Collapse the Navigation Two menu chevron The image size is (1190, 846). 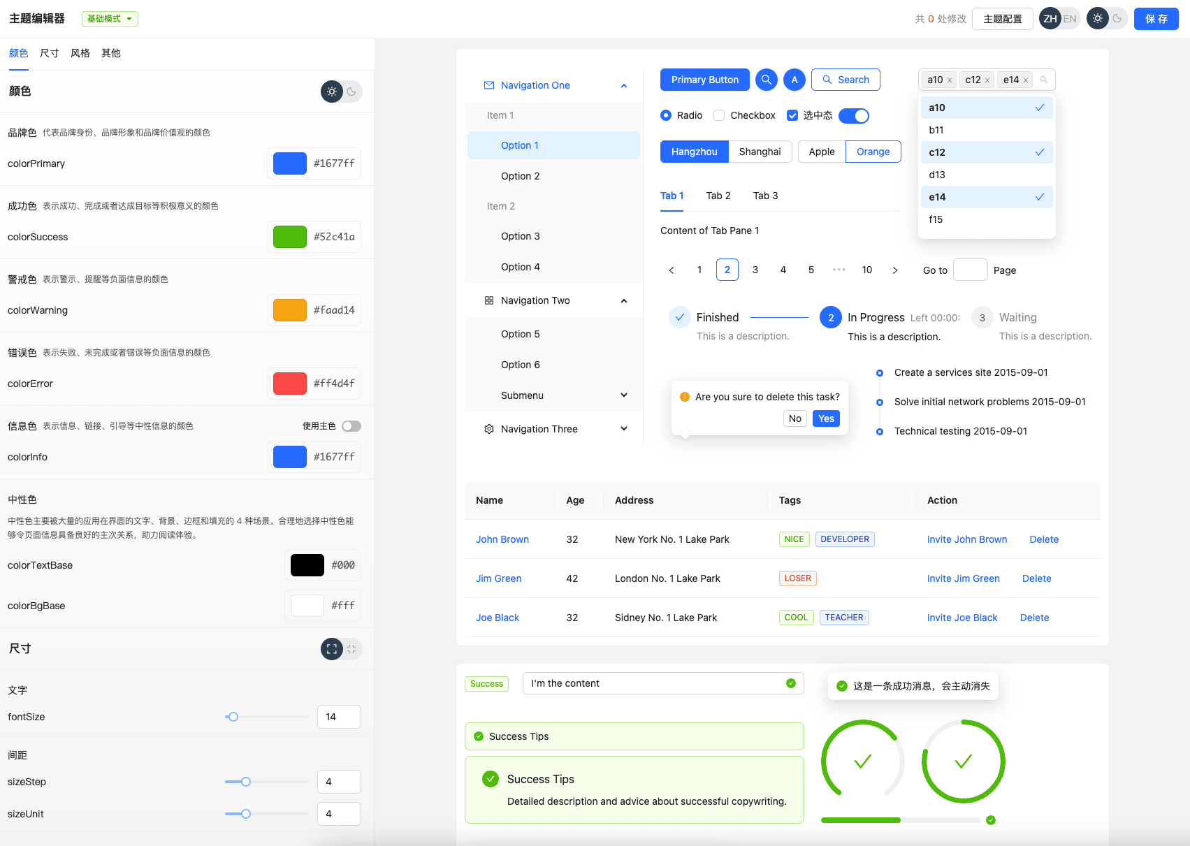click(624, 300)
